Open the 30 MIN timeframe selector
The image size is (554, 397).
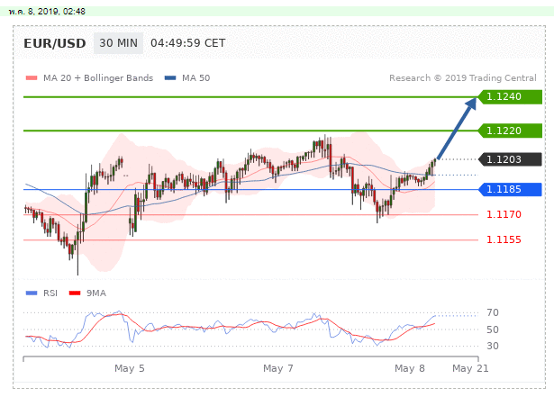(x=118, y=43)
